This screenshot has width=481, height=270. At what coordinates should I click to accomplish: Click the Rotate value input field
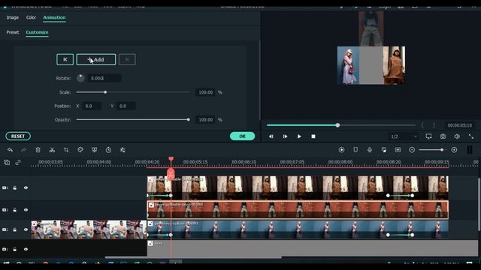coord(104,78)
